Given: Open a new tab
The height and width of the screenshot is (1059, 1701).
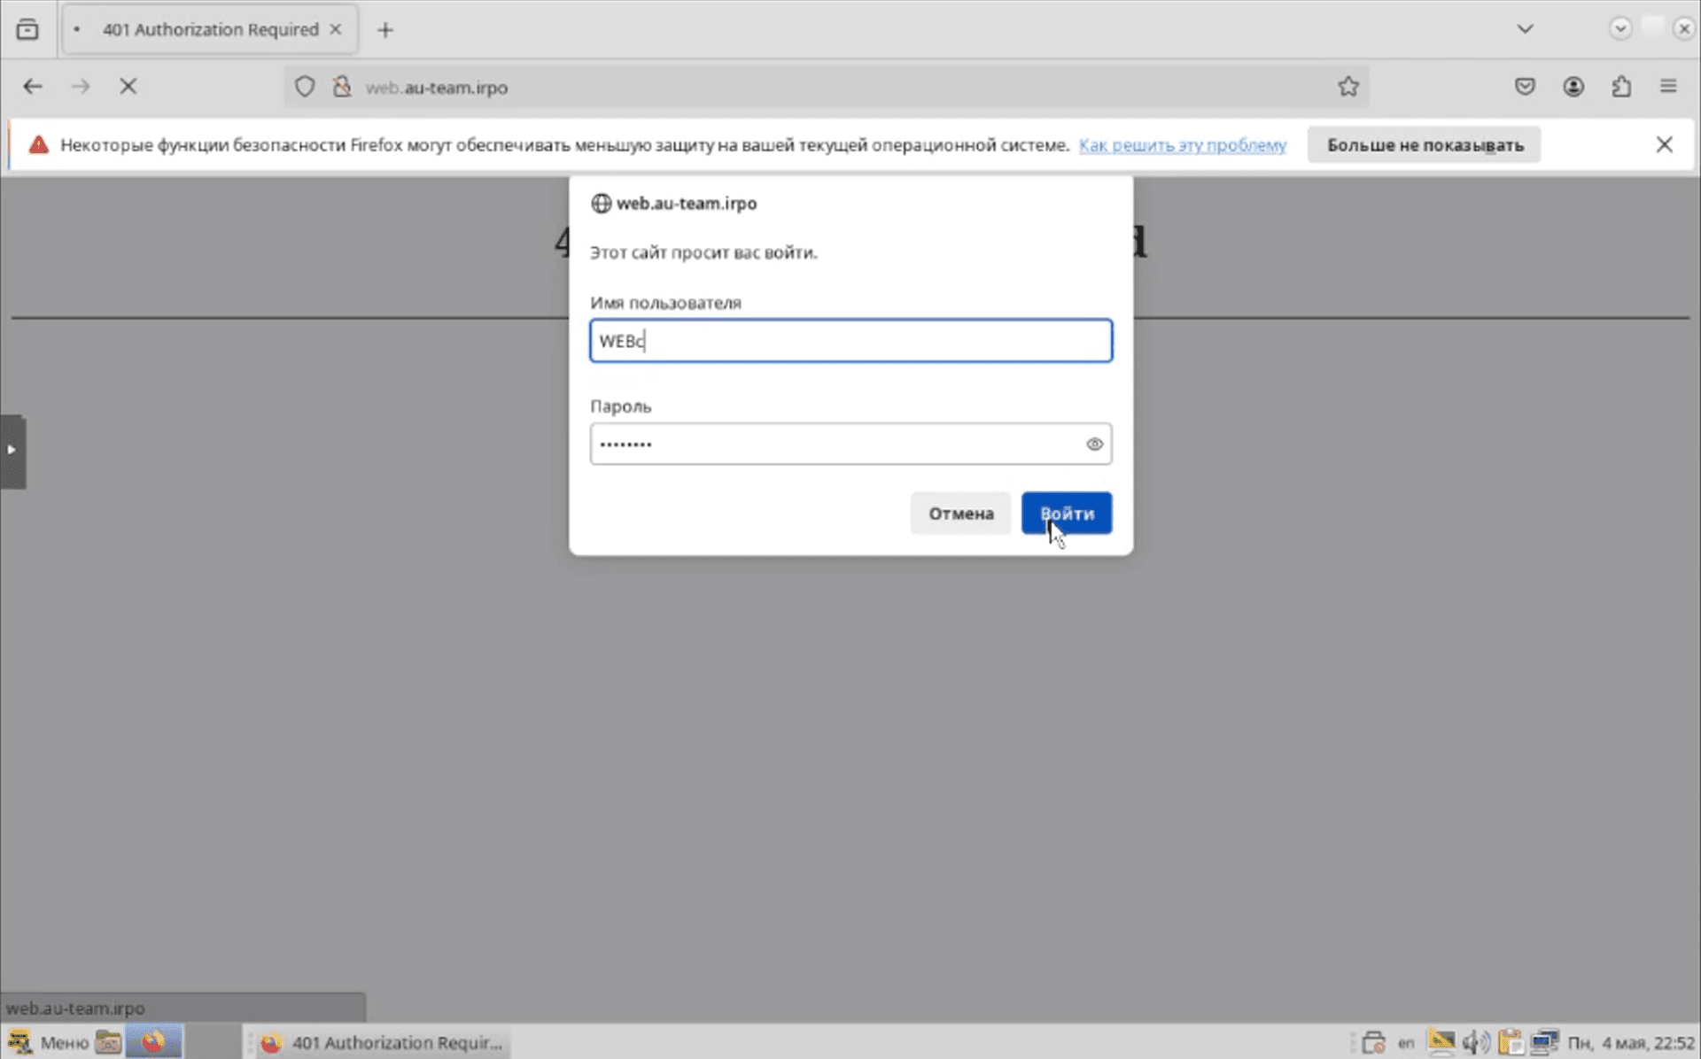Looking at the screenshot, I should (x=384, y=30).
